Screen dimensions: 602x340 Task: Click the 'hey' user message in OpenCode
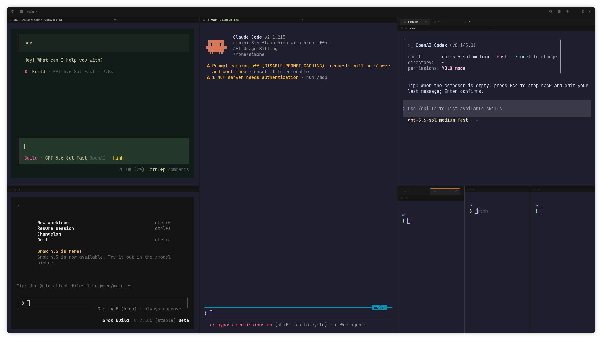point(104,43)
